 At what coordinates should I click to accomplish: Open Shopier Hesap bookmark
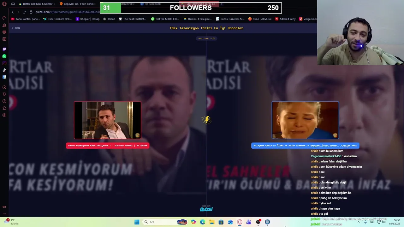(x=88, y=19)
